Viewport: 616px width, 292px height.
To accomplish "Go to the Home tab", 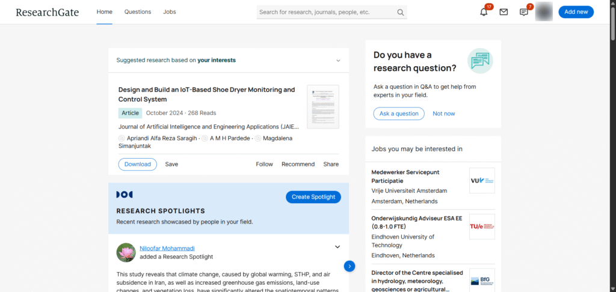I will 105,12.
